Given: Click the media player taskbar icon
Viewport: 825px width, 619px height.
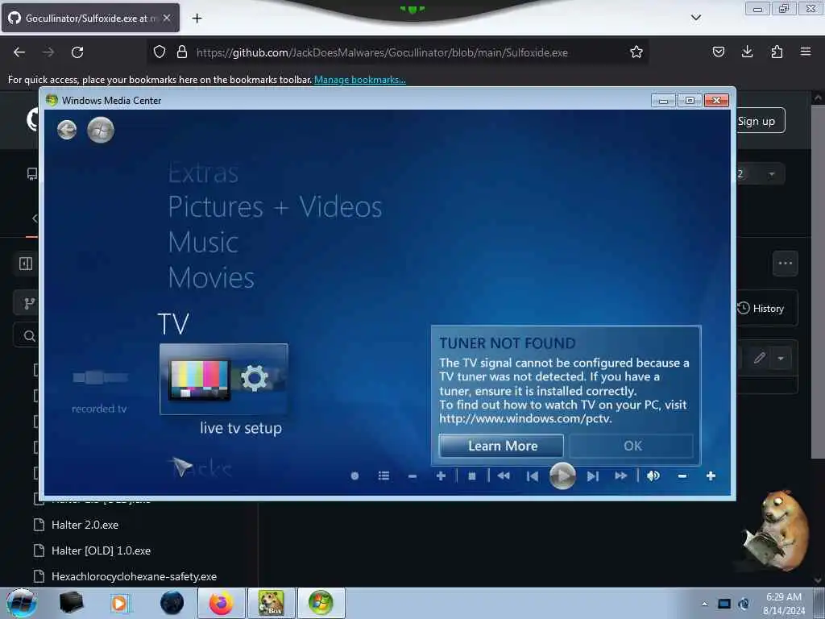Looking at the screenshot, I should [119, 603].
